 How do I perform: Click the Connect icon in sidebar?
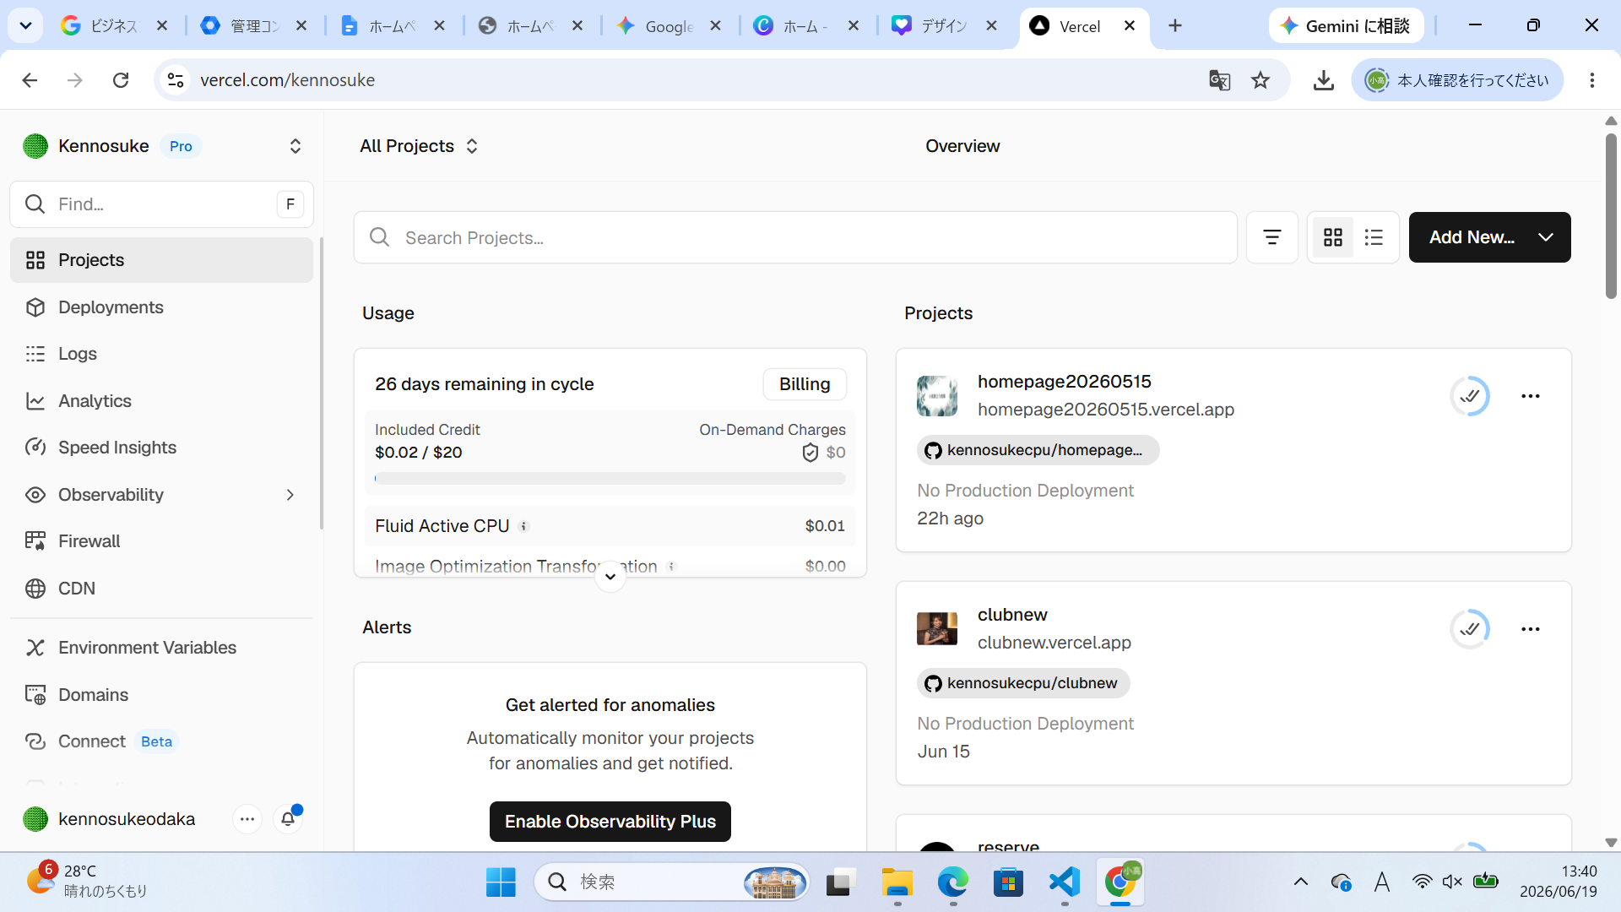click(35, 741)
